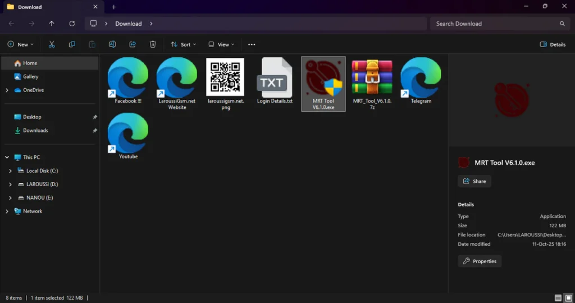
Task: Click the Cut scissors icon in toolbar
Action: pos(52,44)
